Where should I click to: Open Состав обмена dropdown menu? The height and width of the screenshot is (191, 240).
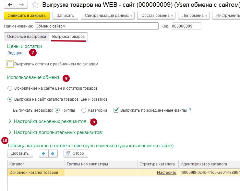[156, 16]
